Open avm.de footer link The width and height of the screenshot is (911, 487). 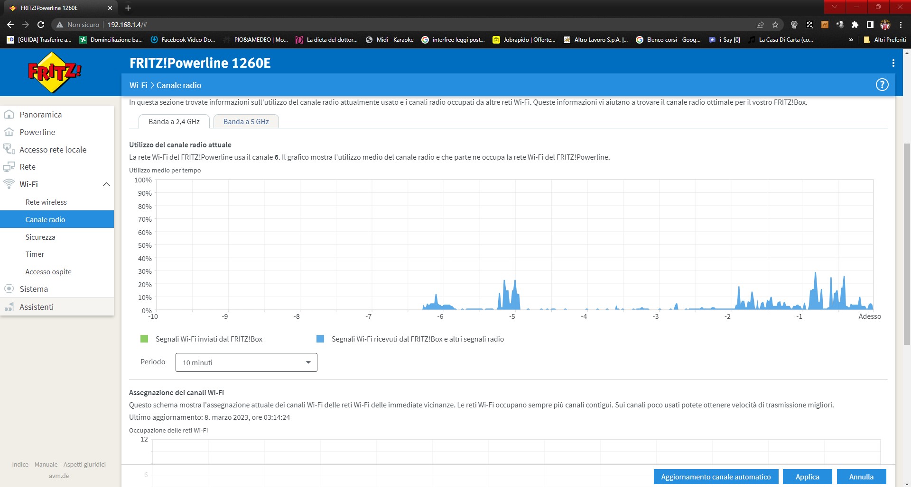(59, 476)
